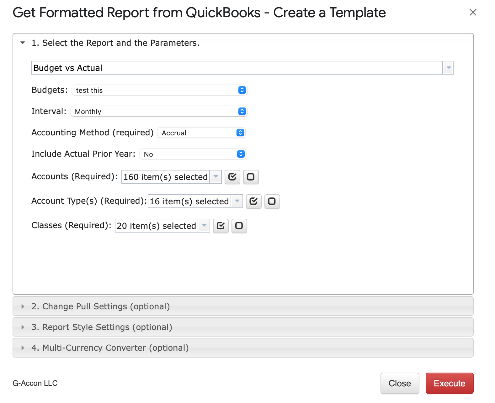Click the red Execute button
The height and width of the screenshot is (403, 495).
point(450,383)
